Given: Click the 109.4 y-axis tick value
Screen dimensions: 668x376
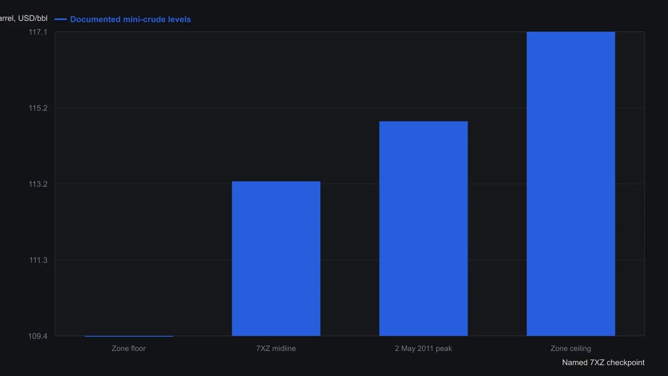Looking at the screenshot, I should 38,336.
